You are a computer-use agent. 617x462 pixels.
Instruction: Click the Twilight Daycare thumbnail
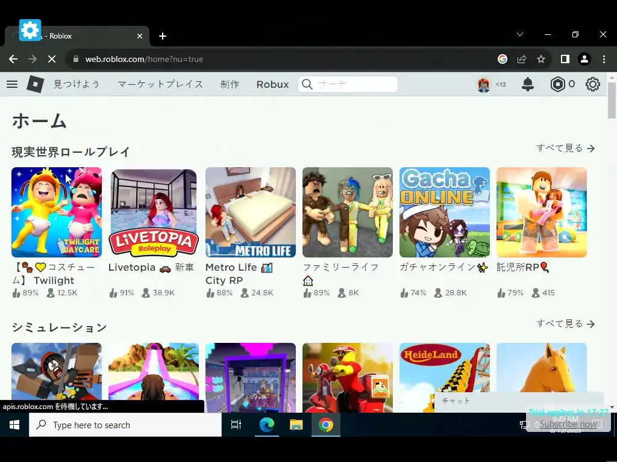coord(57,212)
